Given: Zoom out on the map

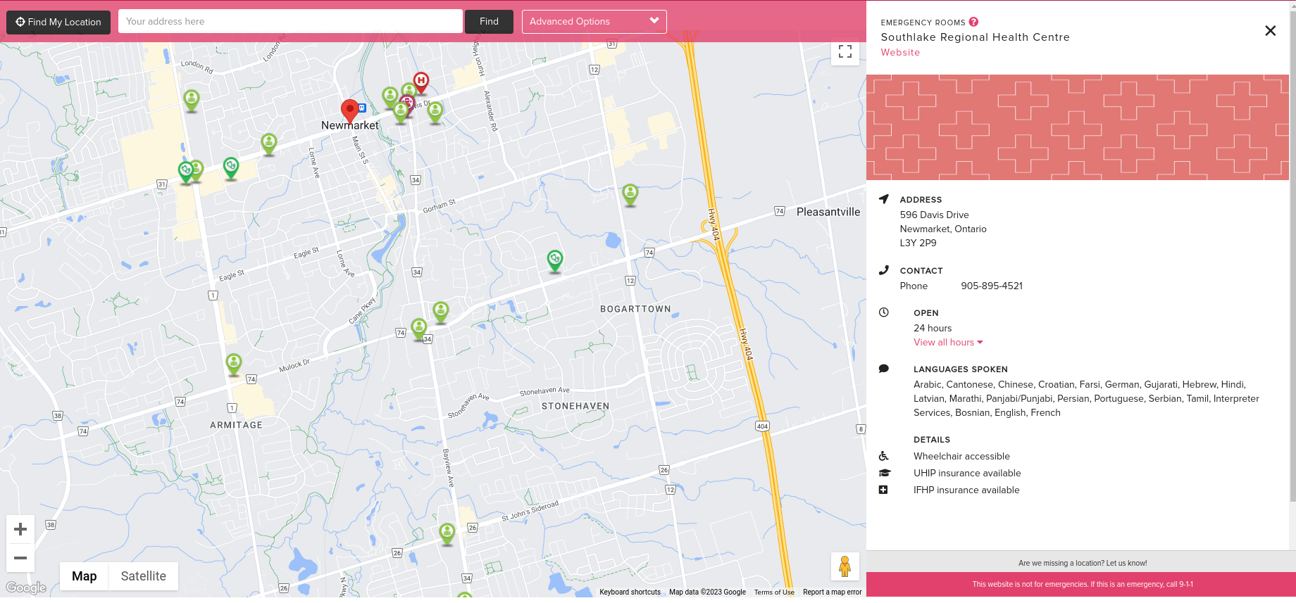Looking at the screenshot, I should point(20,558).
